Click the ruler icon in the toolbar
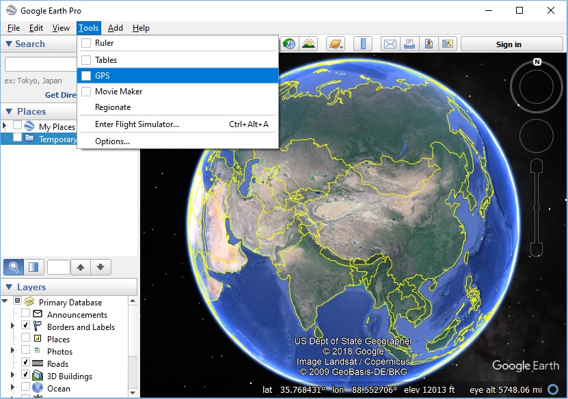 pyautogui.click(x=363, y=44)
